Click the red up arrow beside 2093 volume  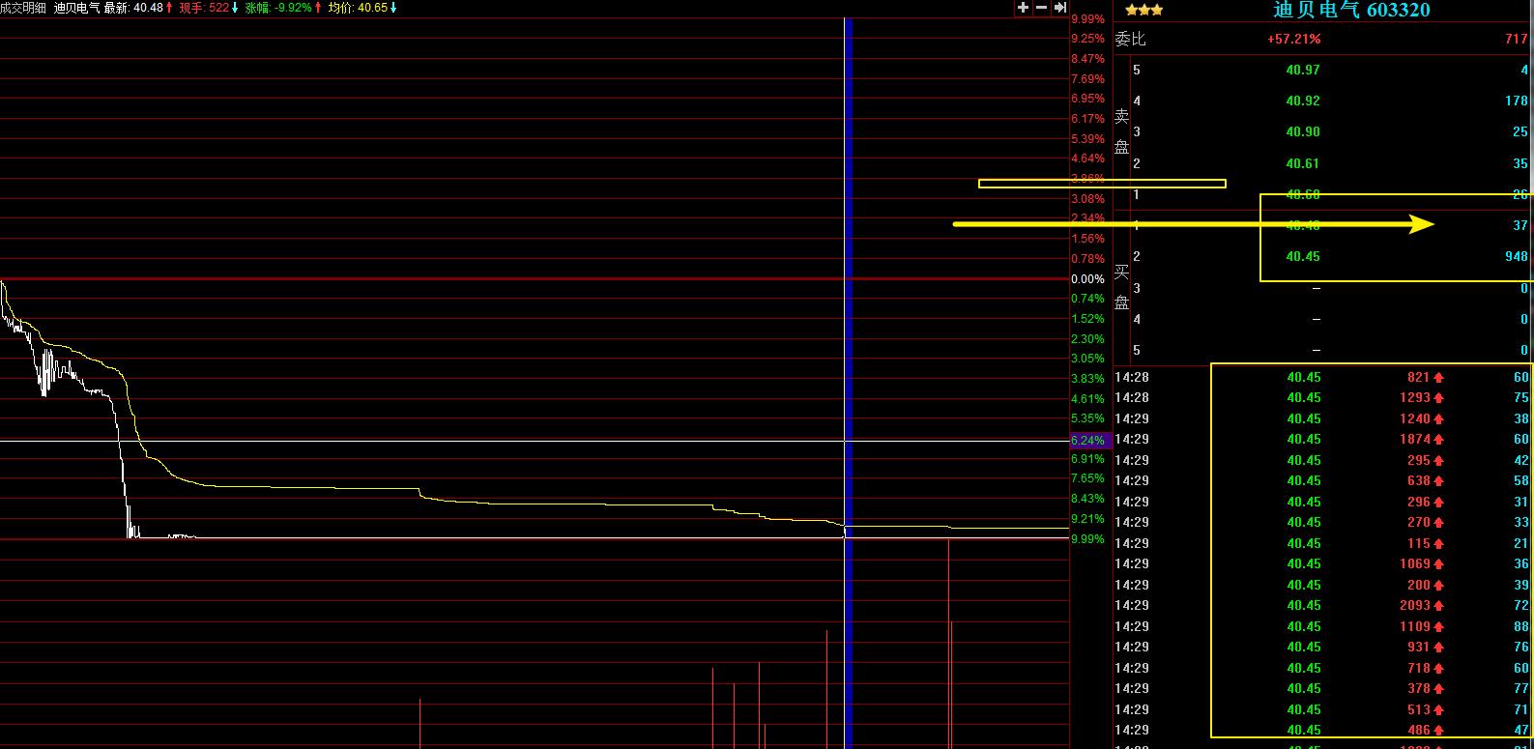pyautogui.click(x=1438, y=606)
